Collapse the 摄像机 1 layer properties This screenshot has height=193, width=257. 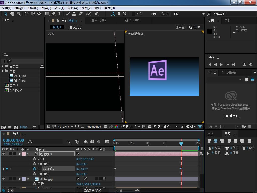click(20, 154)
